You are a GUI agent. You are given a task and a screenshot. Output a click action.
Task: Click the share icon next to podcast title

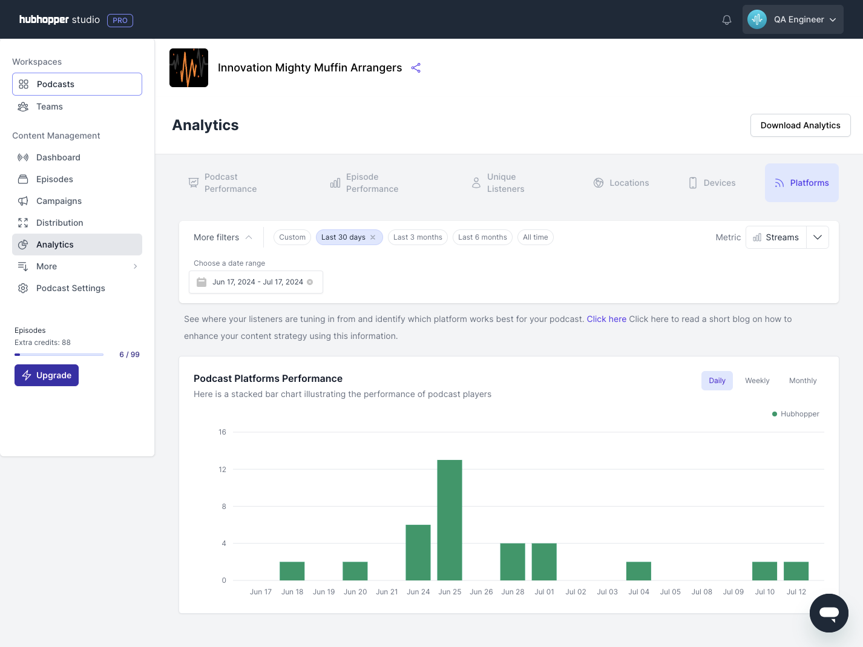tap(416, 68)
